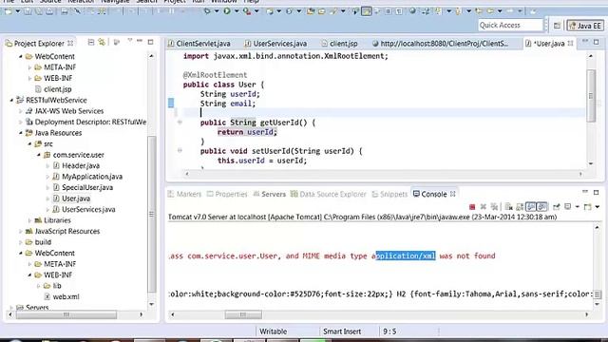Fold the getUserId method in editor
Image resolution: width=608 pixels, height=342 pixels.
[180, 123]
